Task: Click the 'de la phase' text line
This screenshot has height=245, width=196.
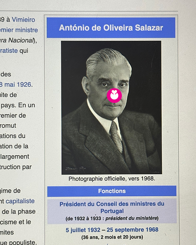Action: 19,211
